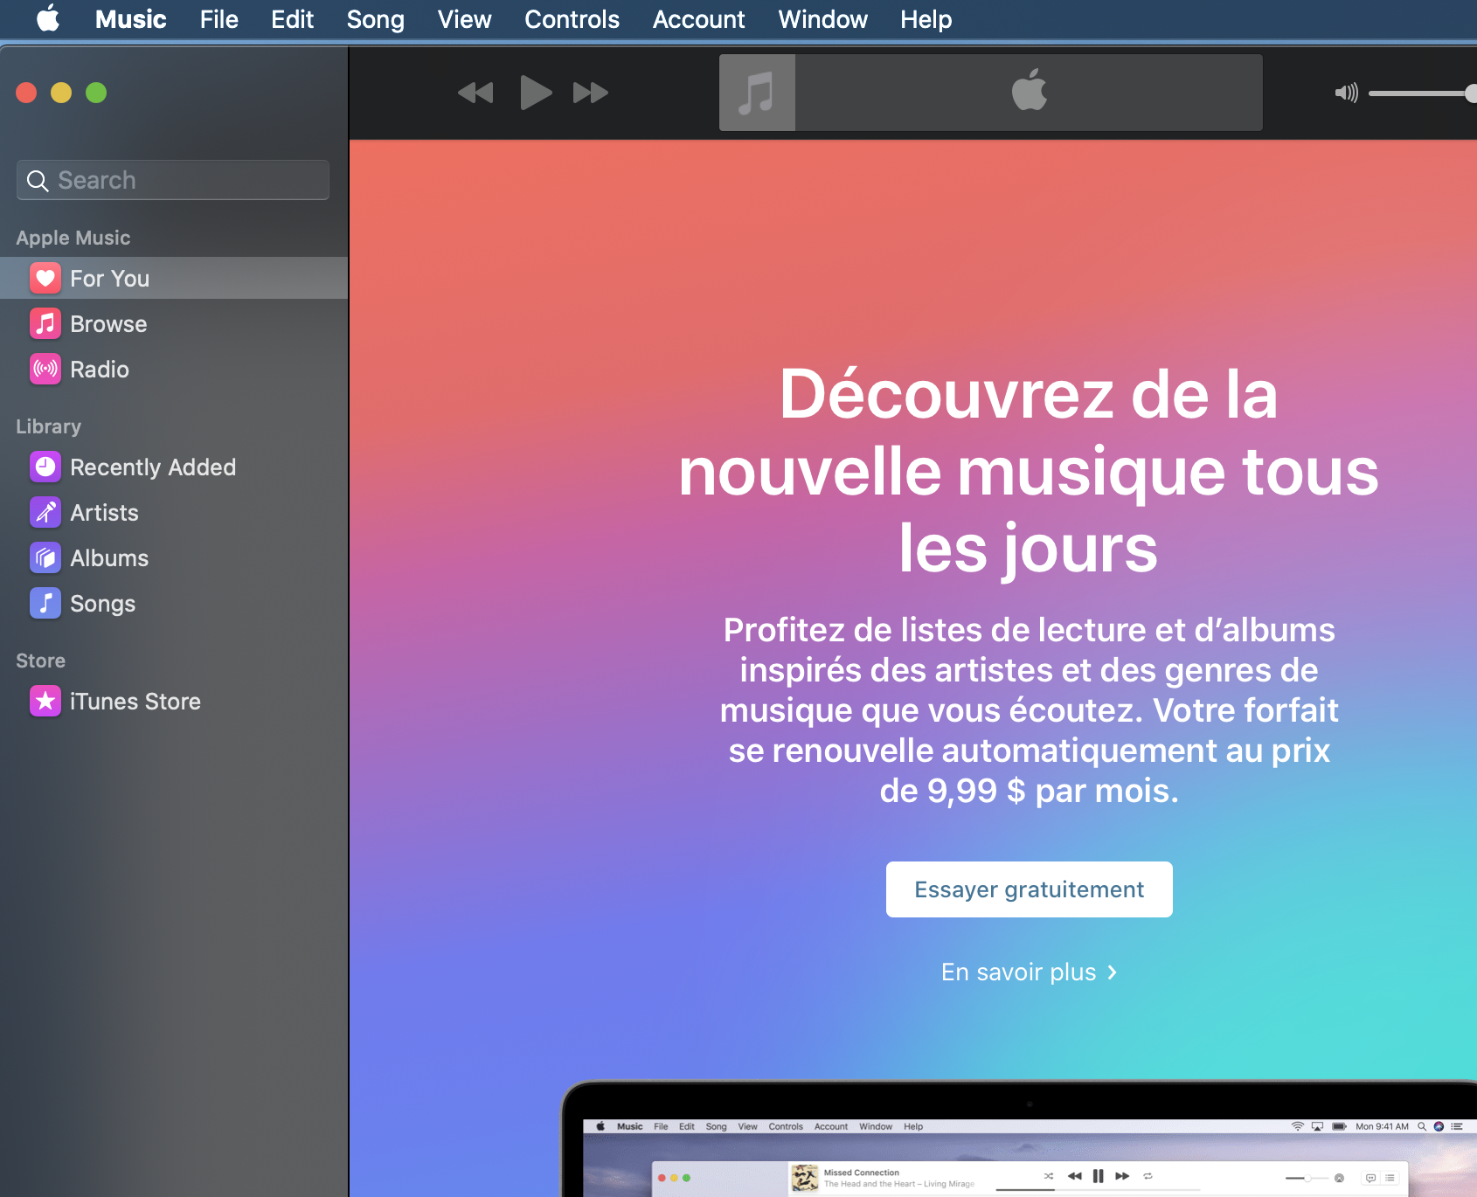Viewport: 1477px width, 1197px height.
Task: Close the Music window
Action: (x=26, y=93)
